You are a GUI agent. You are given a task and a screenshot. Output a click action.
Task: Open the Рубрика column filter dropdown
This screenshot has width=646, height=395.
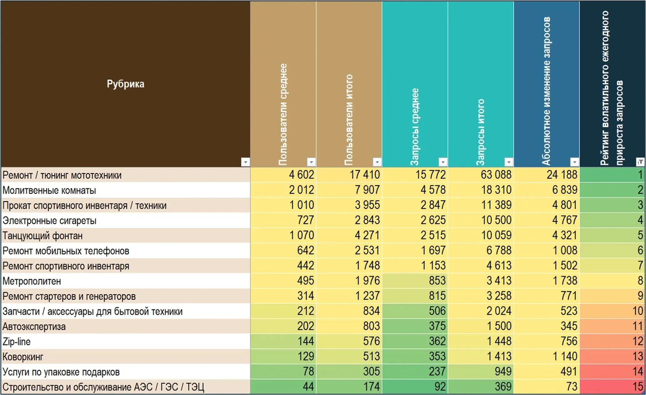(245, 162)
